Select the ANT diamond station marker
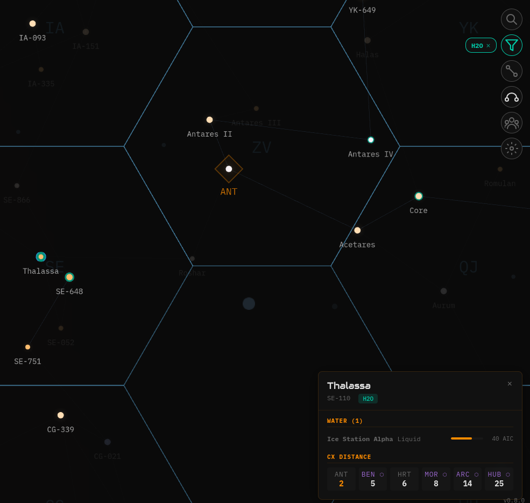 point(229,168)
